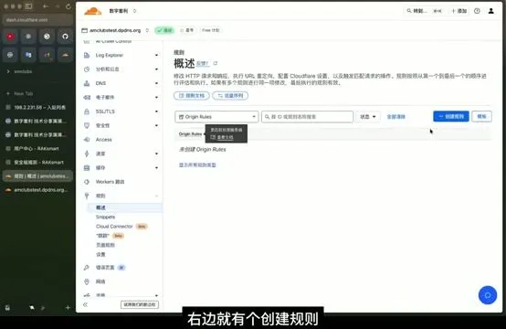506x329 pixels.
Task: Click the 转到 search box in top bar
Action: coord(424,11)
